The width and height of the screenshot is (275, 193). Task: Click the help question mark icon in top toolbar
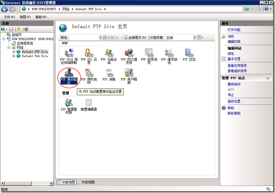(267, 9)
